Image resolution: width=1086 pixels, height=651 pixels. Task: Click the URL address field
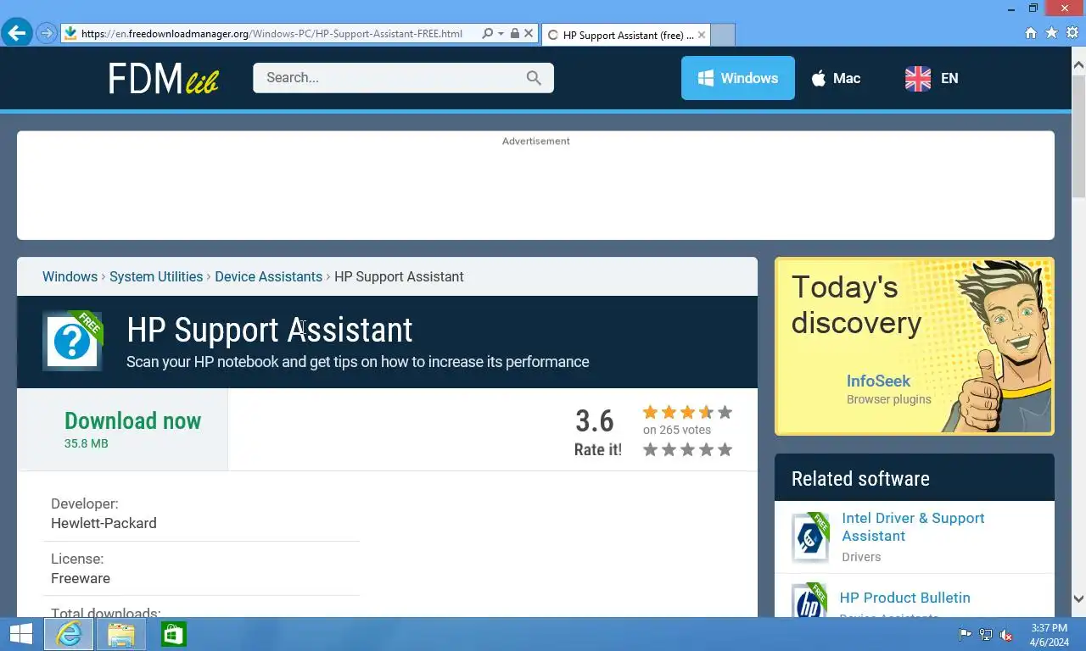coord(271,34)
